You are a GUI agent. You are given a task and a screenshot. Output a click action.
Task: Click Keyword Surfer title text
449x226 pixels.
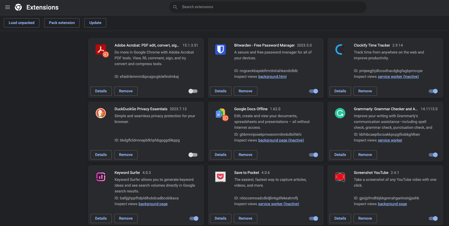(127, 173)
